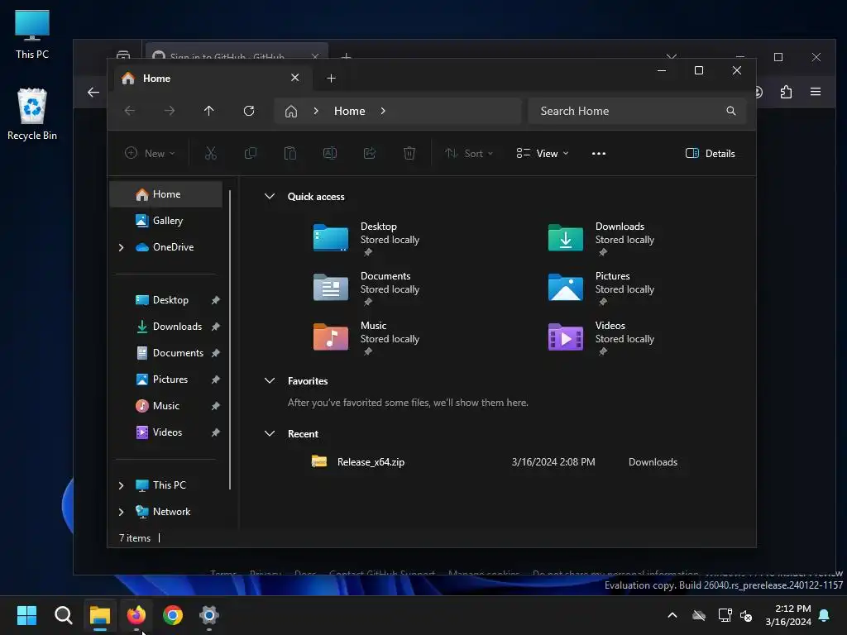Click the home icon in address bar
The height and width of the screenshot is (635, 847).
click(x=291, y=112)
